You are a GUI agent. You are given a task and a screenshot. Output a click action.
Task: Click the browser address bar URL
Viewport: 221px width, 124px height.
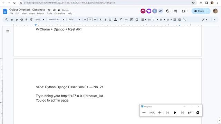[69, 3]
